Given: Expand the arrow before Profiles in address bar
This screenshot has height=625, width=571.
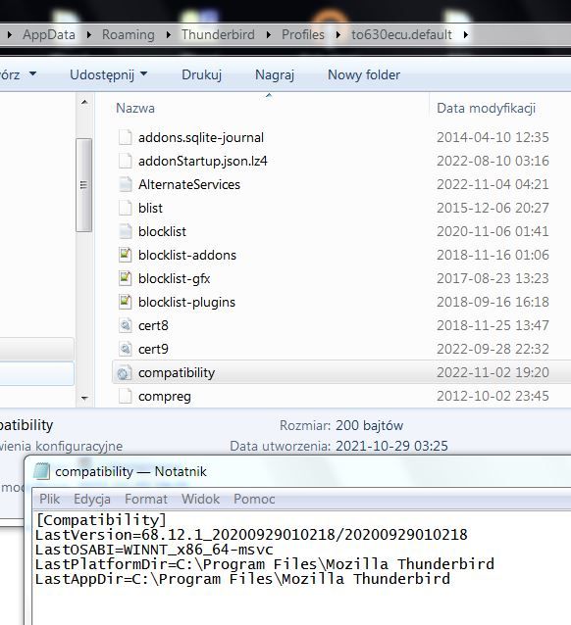Looking at the screenshot, I should tap(268, 35).
